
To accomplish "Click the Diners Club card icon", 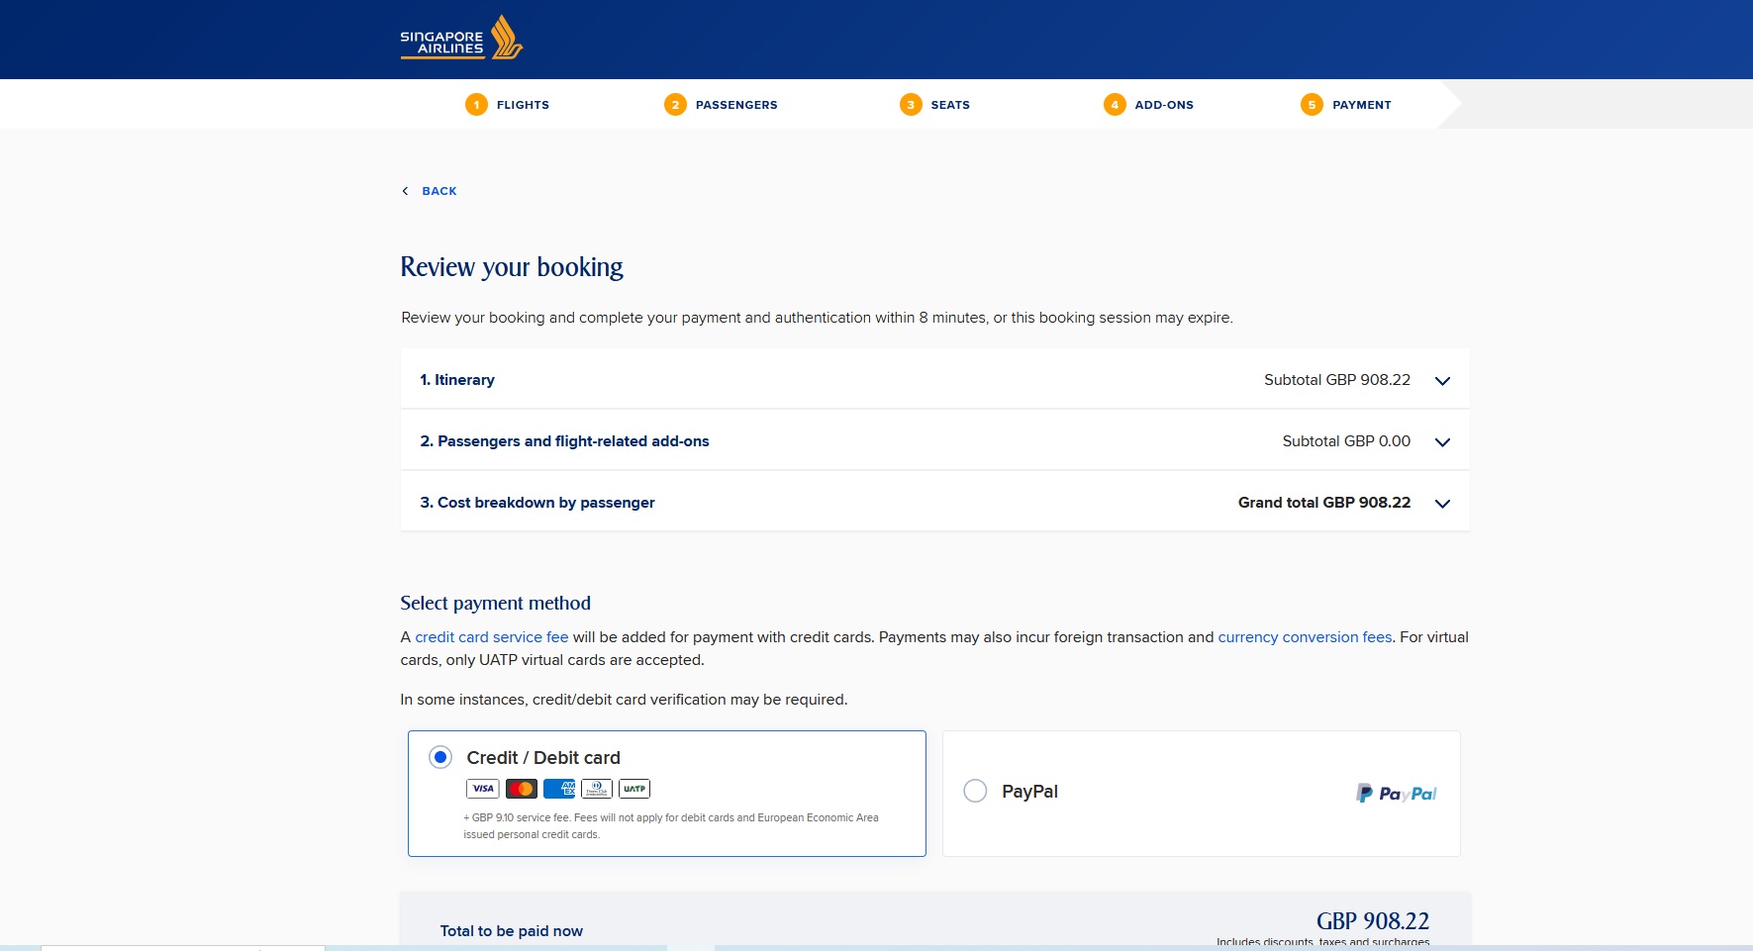I will 597,789.
